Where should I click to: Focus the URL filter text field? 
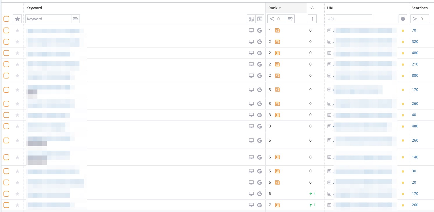coord(349,19)
